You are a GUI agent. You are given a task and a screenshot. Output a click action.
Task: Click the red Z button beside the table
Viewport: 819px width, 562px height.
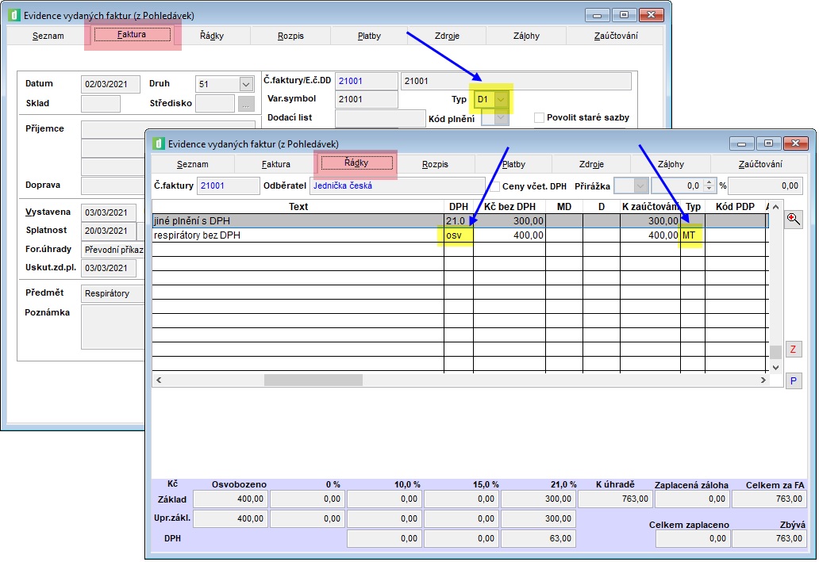794,349
